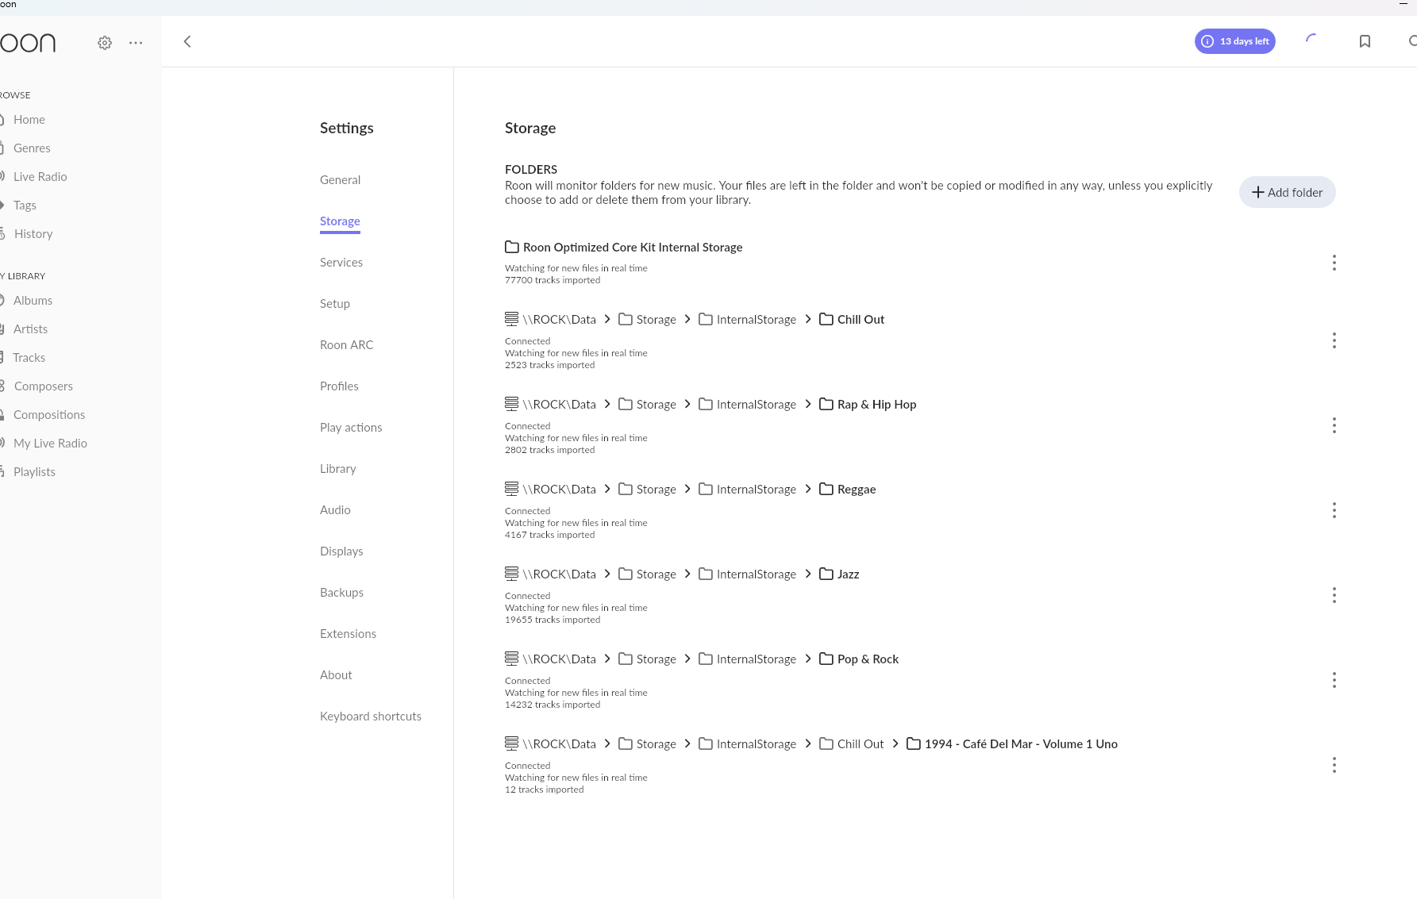The image size is (1417, 899).
Task: Open settings via the gear icon
Action: tap(105, 43)
